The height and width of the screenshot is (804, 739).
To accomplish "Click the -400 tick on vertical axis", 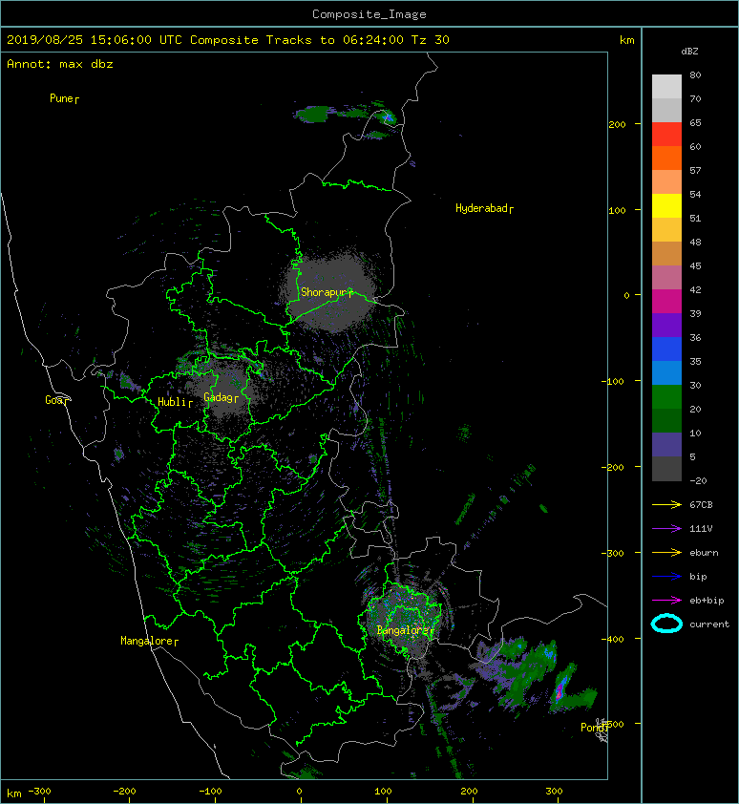I will point(613,639).
